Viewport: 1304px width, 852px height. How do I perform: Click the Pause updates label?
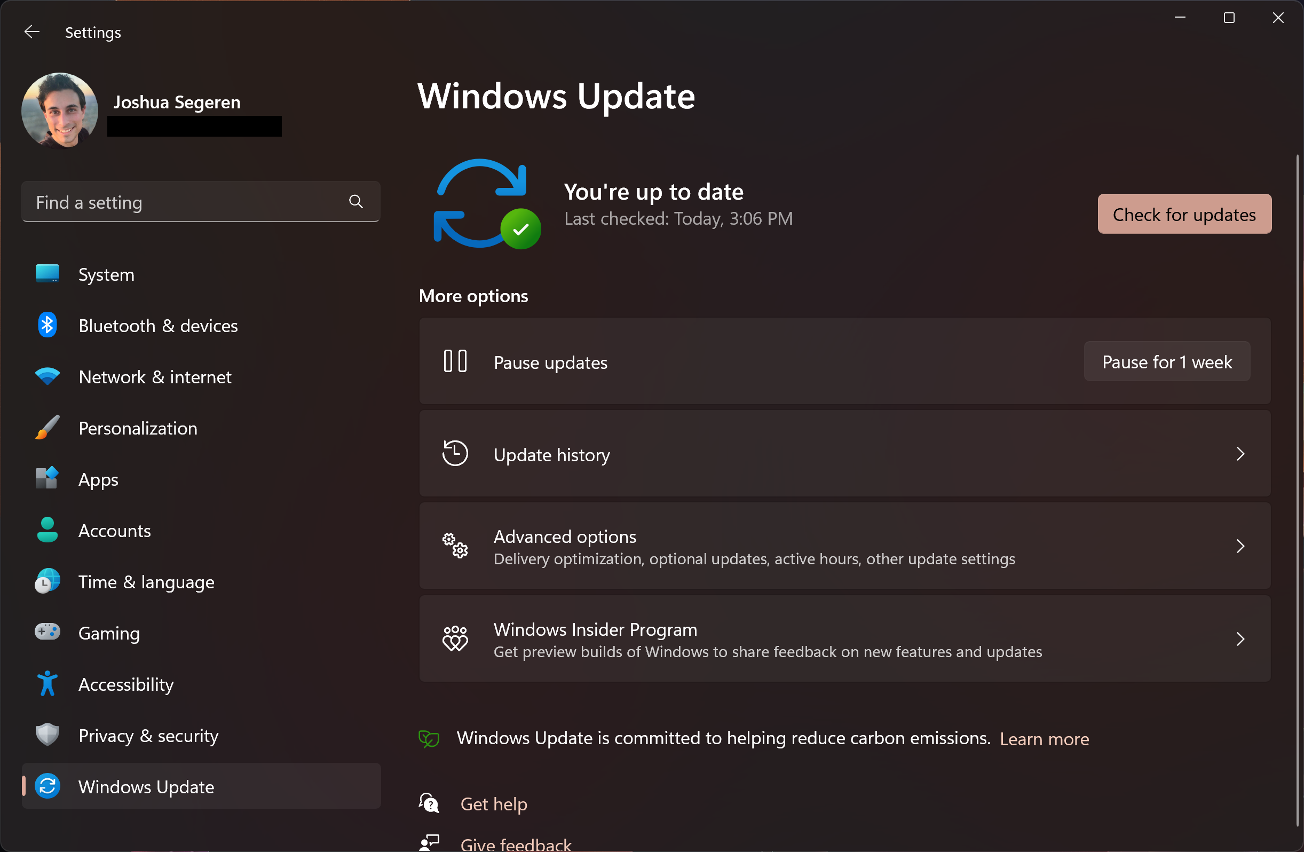point(550,362)
